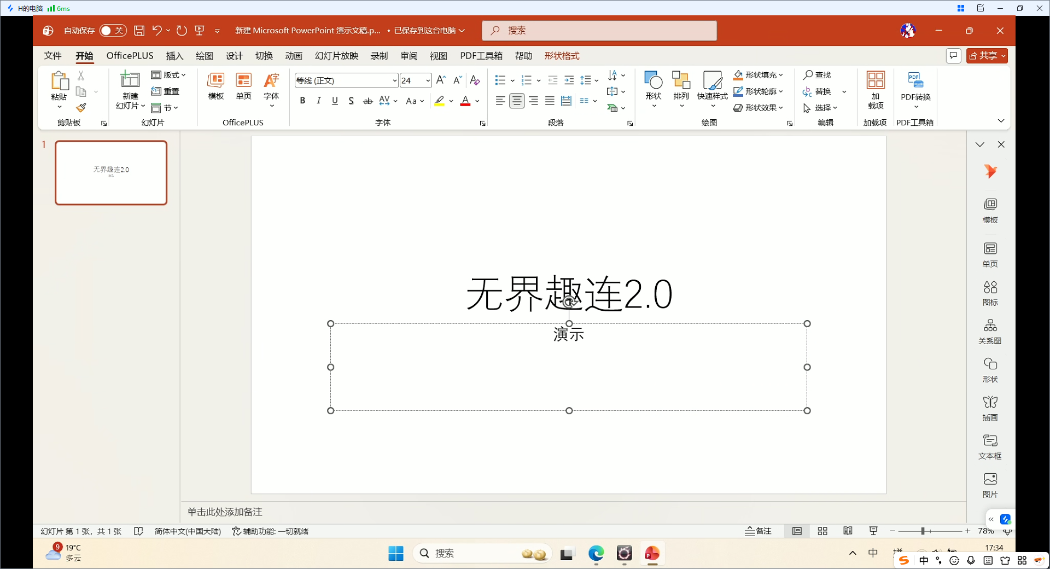Screen dimensions: 1050x569
Task: Click the 文本框 icon in the right sidebar
Action: tap(990, 446)
